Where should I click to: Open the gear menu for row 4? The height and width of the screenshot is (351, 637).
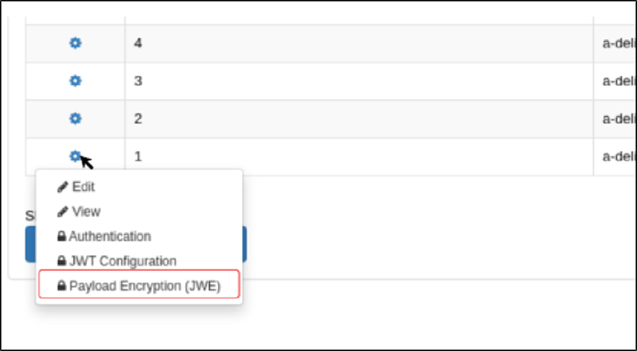(75, 43)
